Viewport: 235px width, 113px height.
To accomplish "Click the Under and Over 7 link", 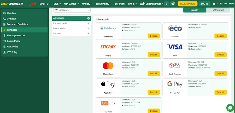I will tap(154, 4).
